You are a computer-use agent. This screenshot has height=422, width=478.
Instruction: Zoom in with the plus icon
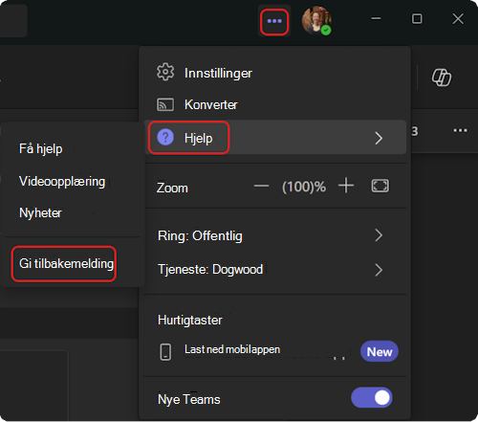pos(346,186)
